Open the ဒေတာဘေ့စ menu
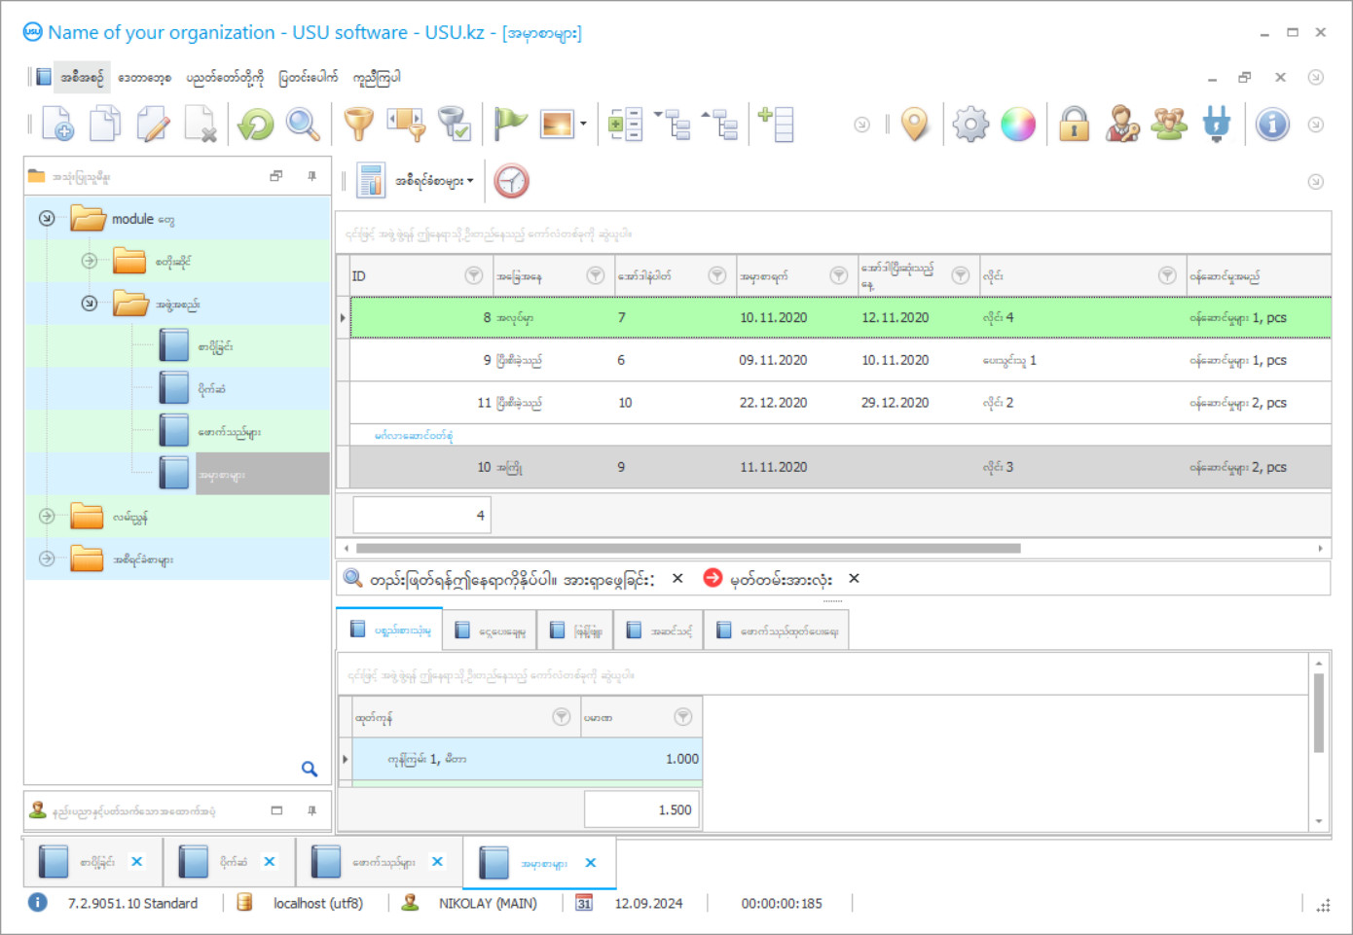The height and width of the screenshot is (935, 1353). pos(145,77)
